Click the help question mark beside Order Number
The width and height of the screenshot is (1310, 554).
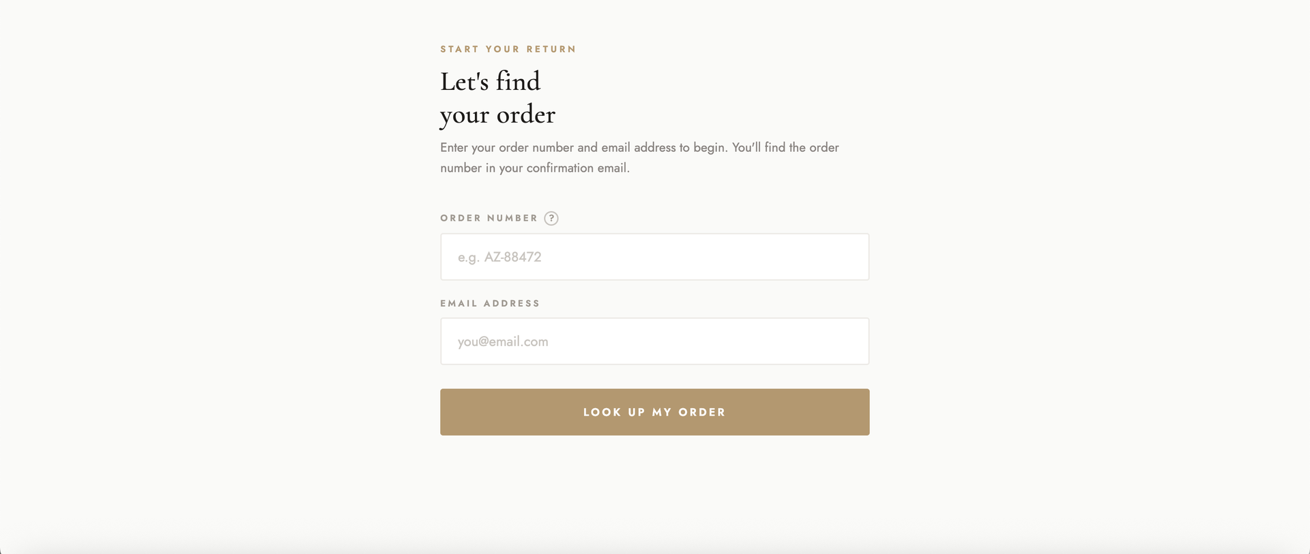(x=551, y=218)
